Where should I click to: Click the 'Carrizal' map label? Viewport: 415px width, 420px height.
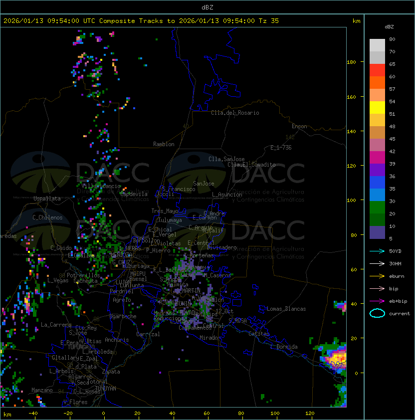148,334
